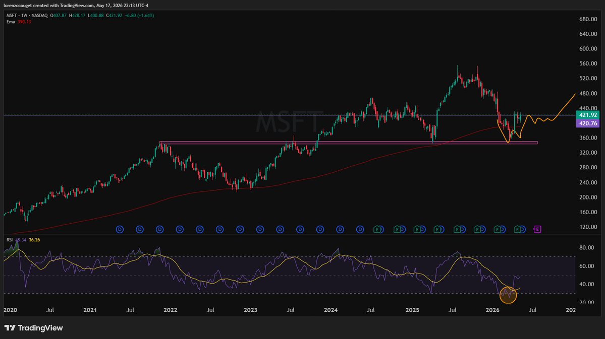This screenshot has height=339, width=605.
Task: Click the 480.00 price axis label
Action: [x=588, y=93]
